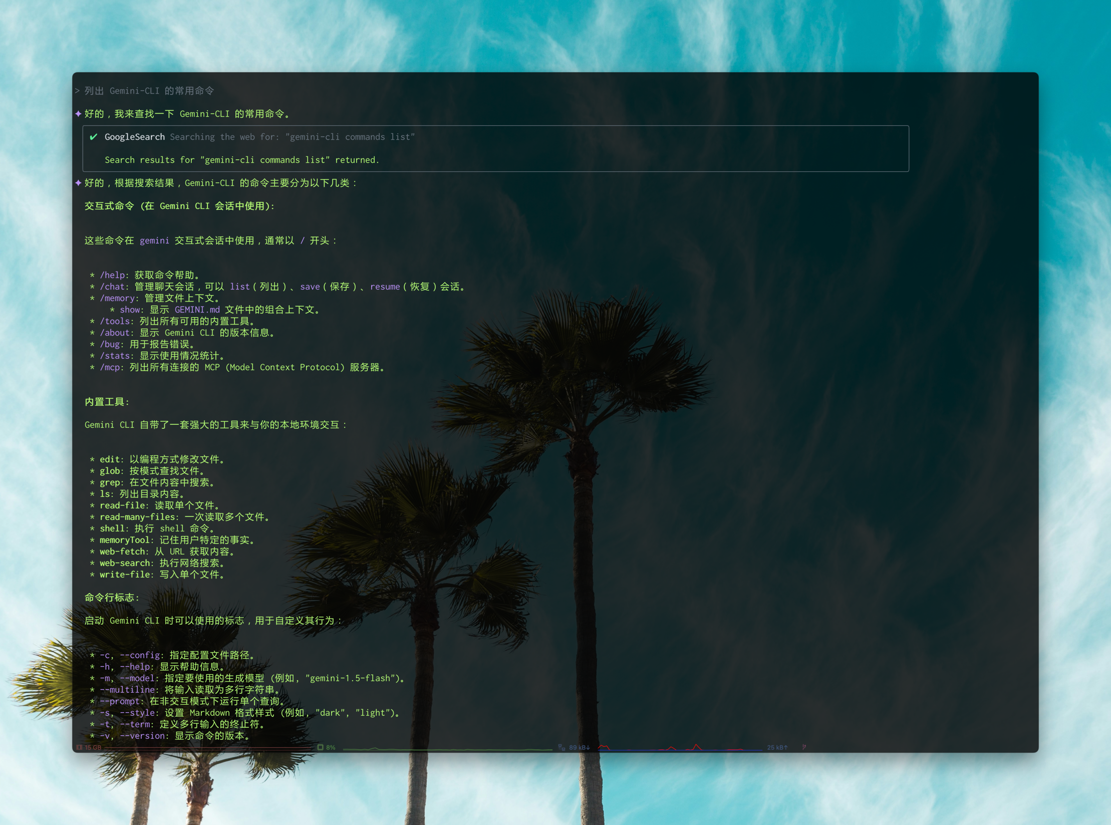Click the red network traffic graph
1111x825 pixels.
680,747
